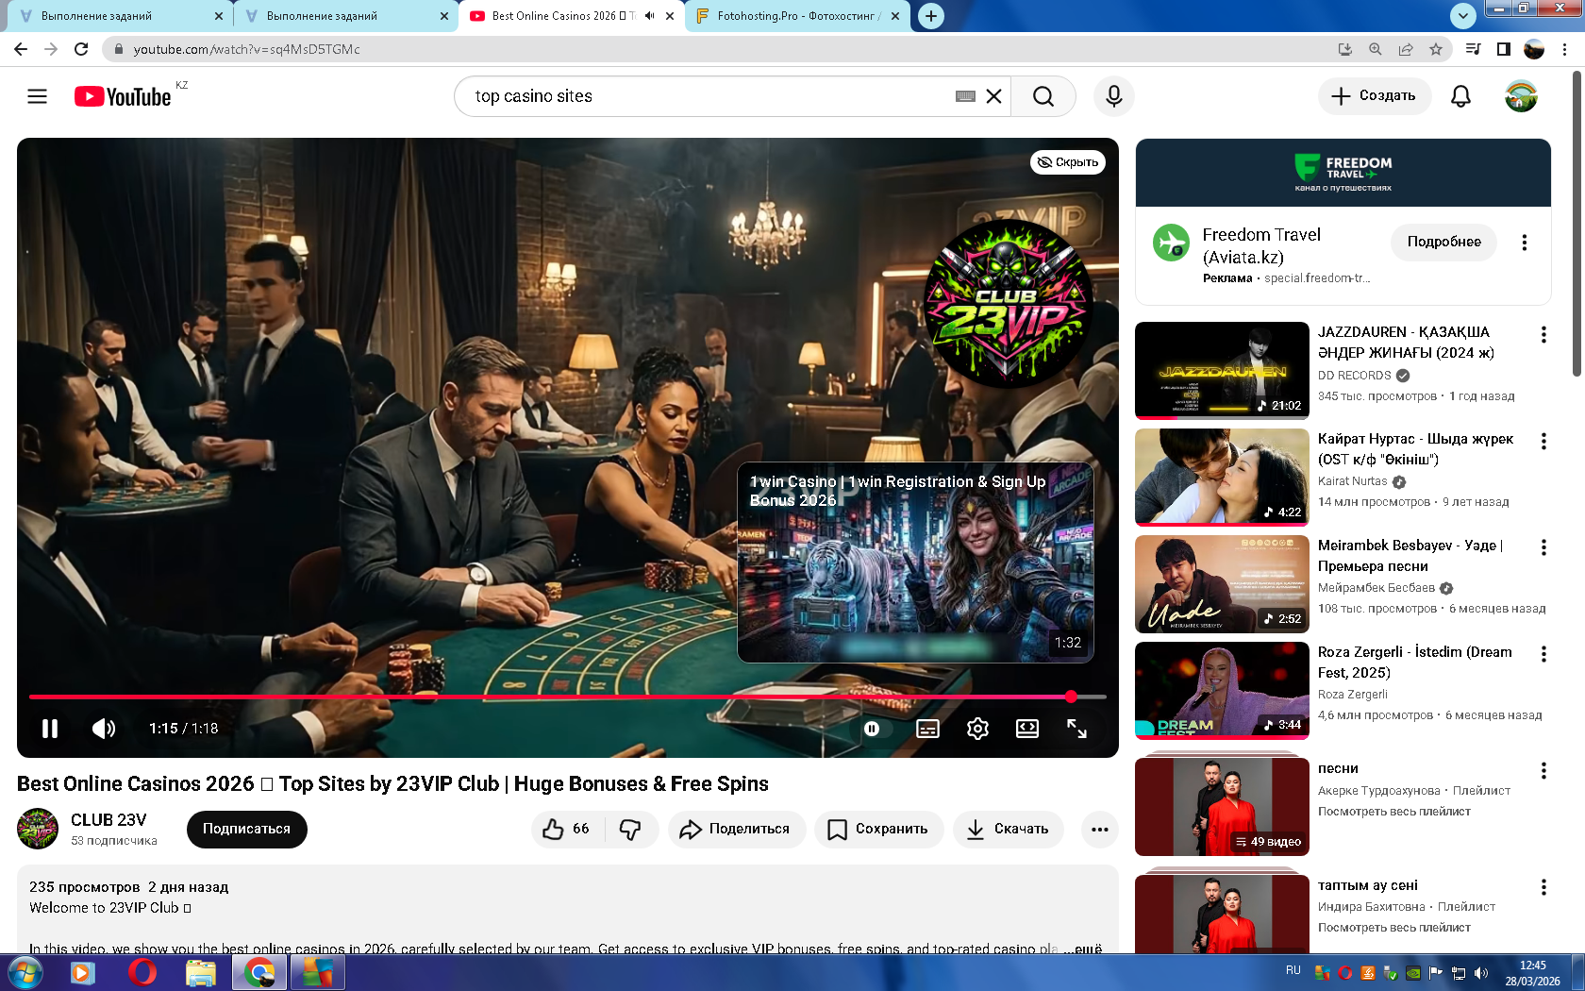The height and width of the screenshot is (991, 1585).
Task: Open the Подробнее ad button
Action: [x=1443, y=242]
